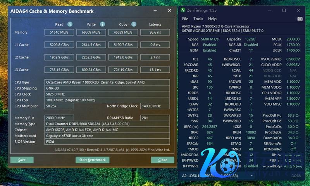Open the File menu in ZenTimings

185,19
